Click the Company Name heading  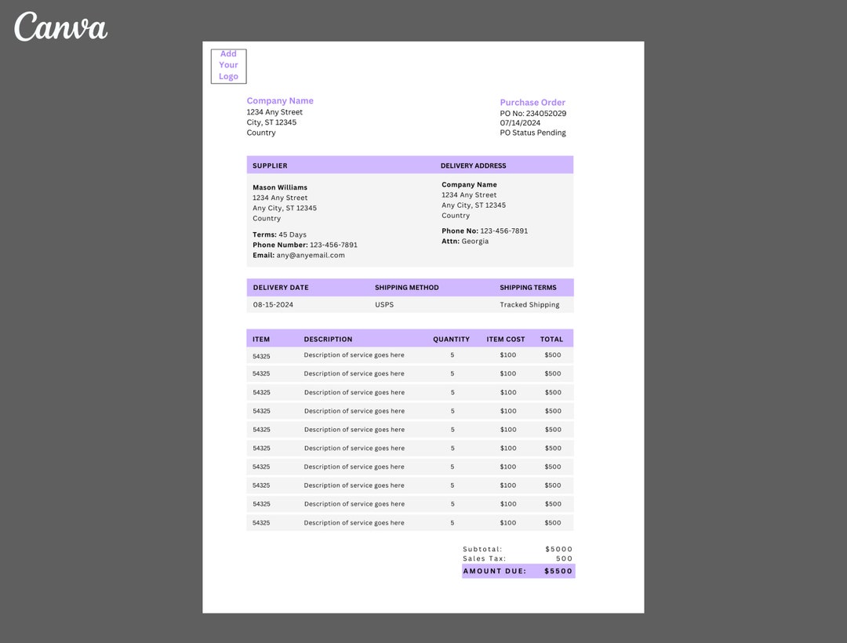tap(280, 100)
